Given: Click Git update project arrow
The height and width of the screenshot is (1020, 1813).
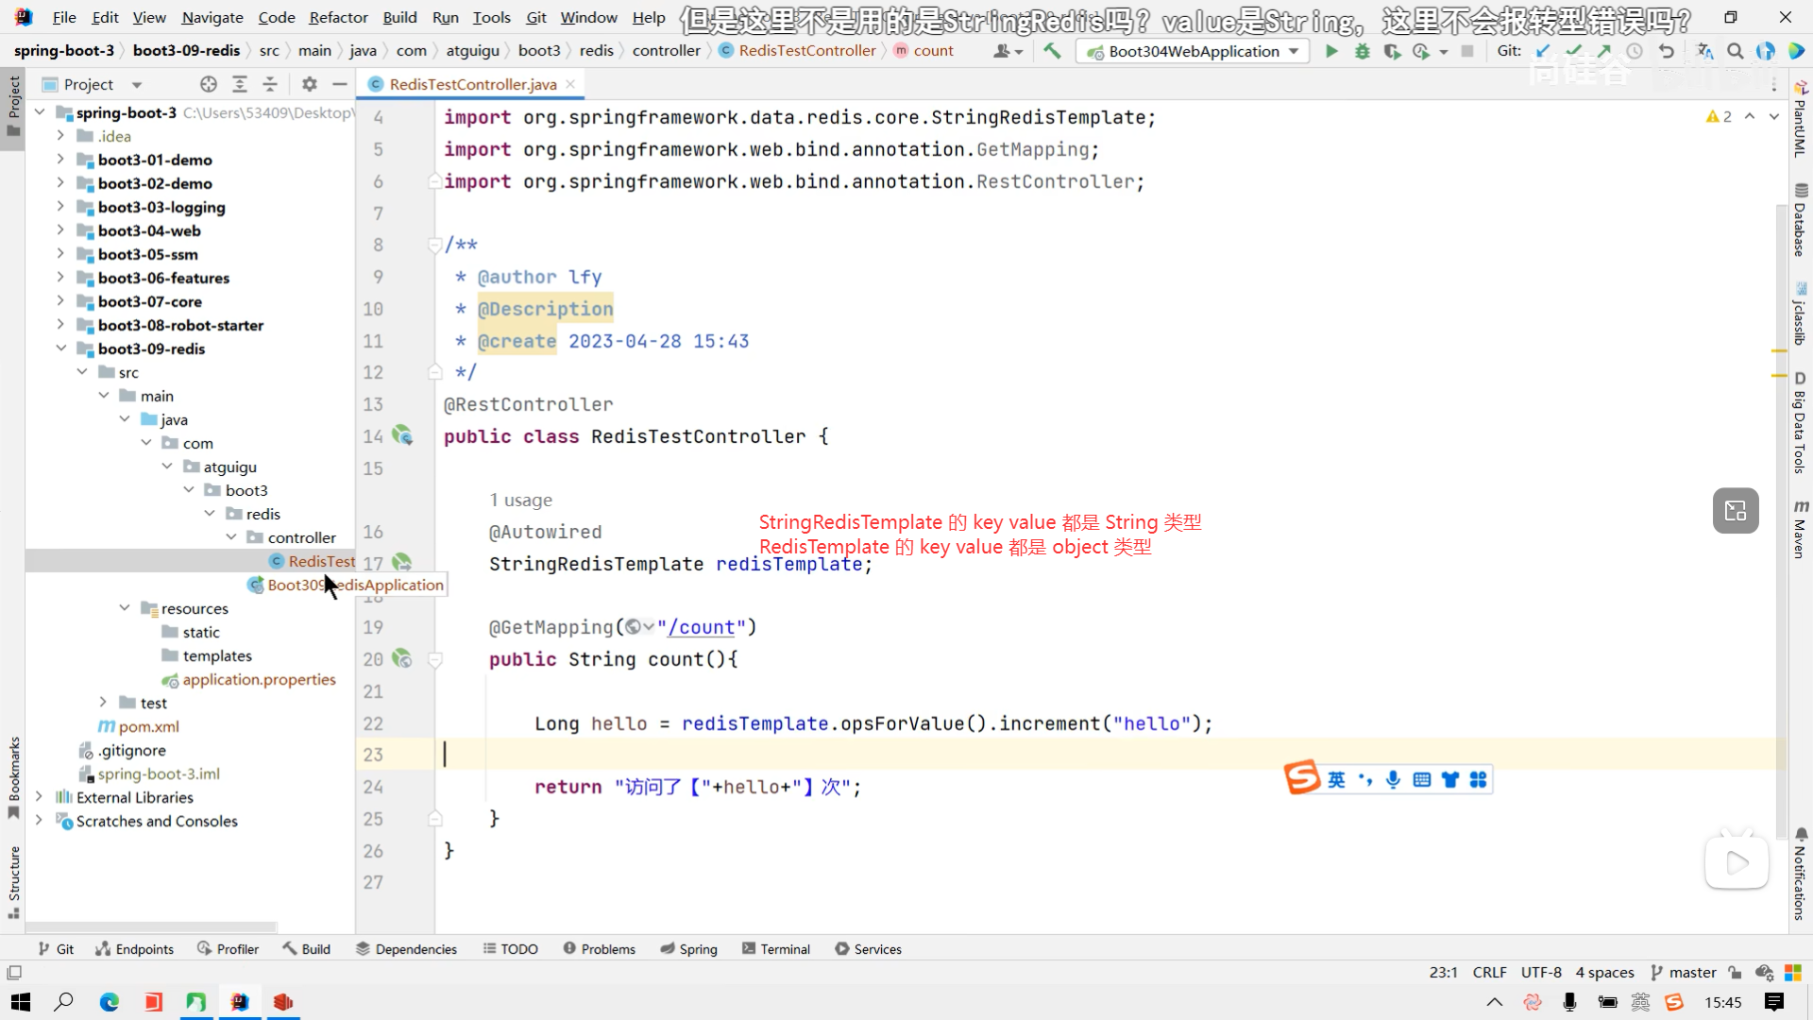Looking at the screenshot, I should (x=1543, y=51).
